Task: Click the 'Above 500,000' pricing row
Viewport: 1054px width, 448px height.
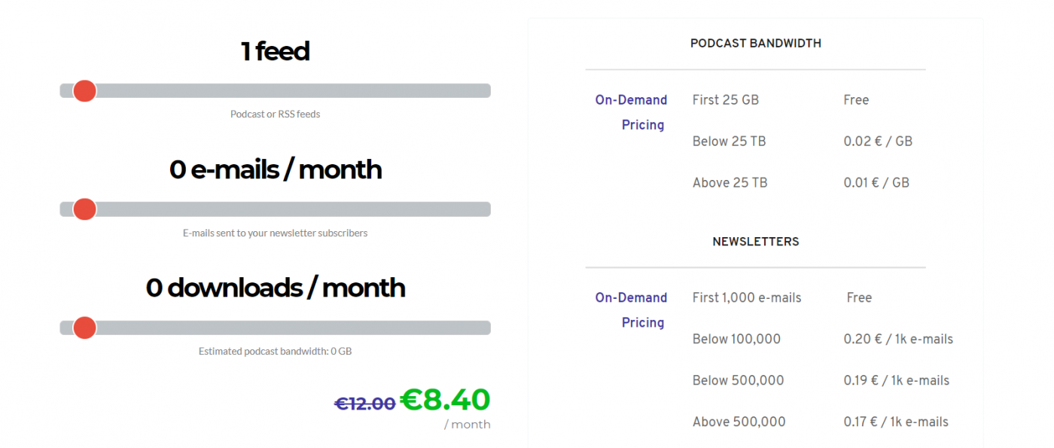Action: 821,422
